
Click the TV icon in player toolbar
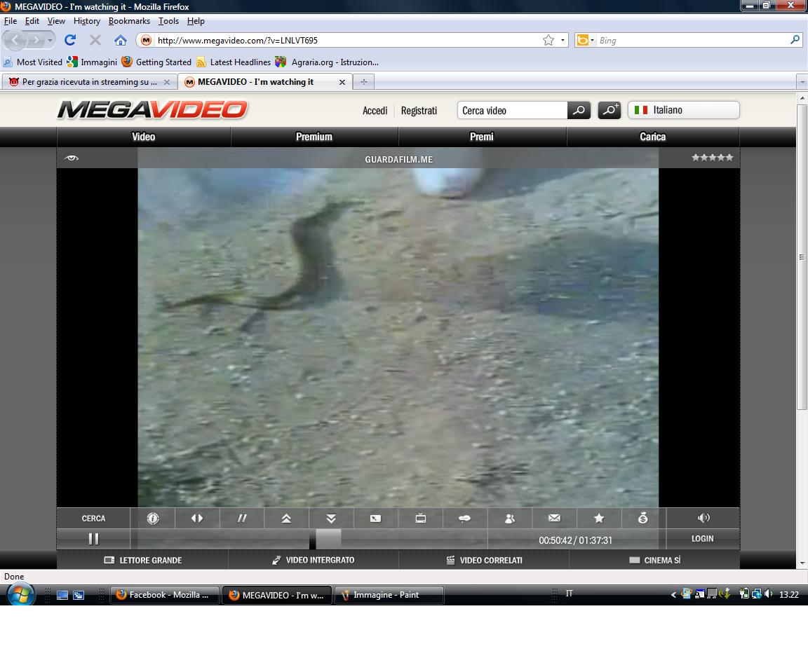point(421,519)
